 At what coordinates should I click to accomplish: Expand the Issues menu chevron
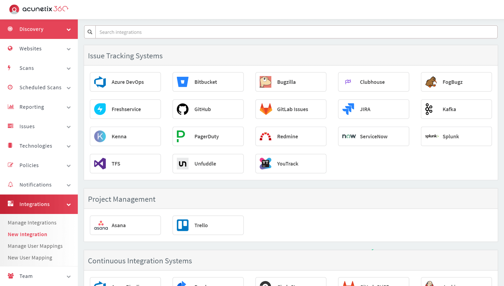pos(69,127)
